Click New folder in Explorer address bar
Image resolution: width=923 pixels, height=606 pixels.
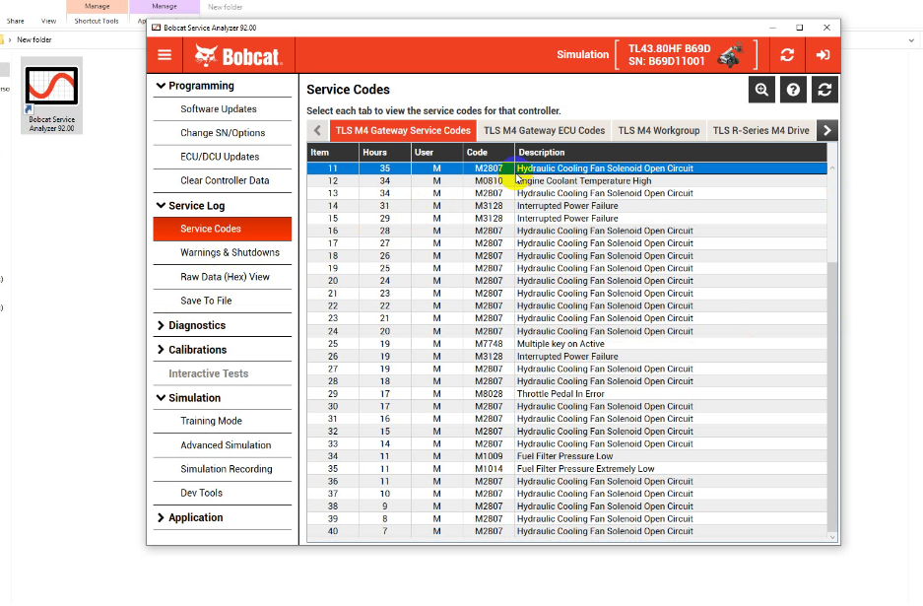[x=34, y=40]
